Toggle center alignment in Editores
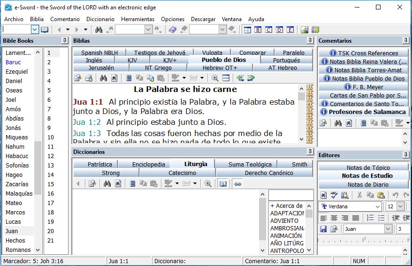The height and width of the screenshot is (266, 412). [x=334, y=218]
